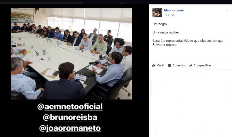Click the Curtir text label to like

pos(161,65)
